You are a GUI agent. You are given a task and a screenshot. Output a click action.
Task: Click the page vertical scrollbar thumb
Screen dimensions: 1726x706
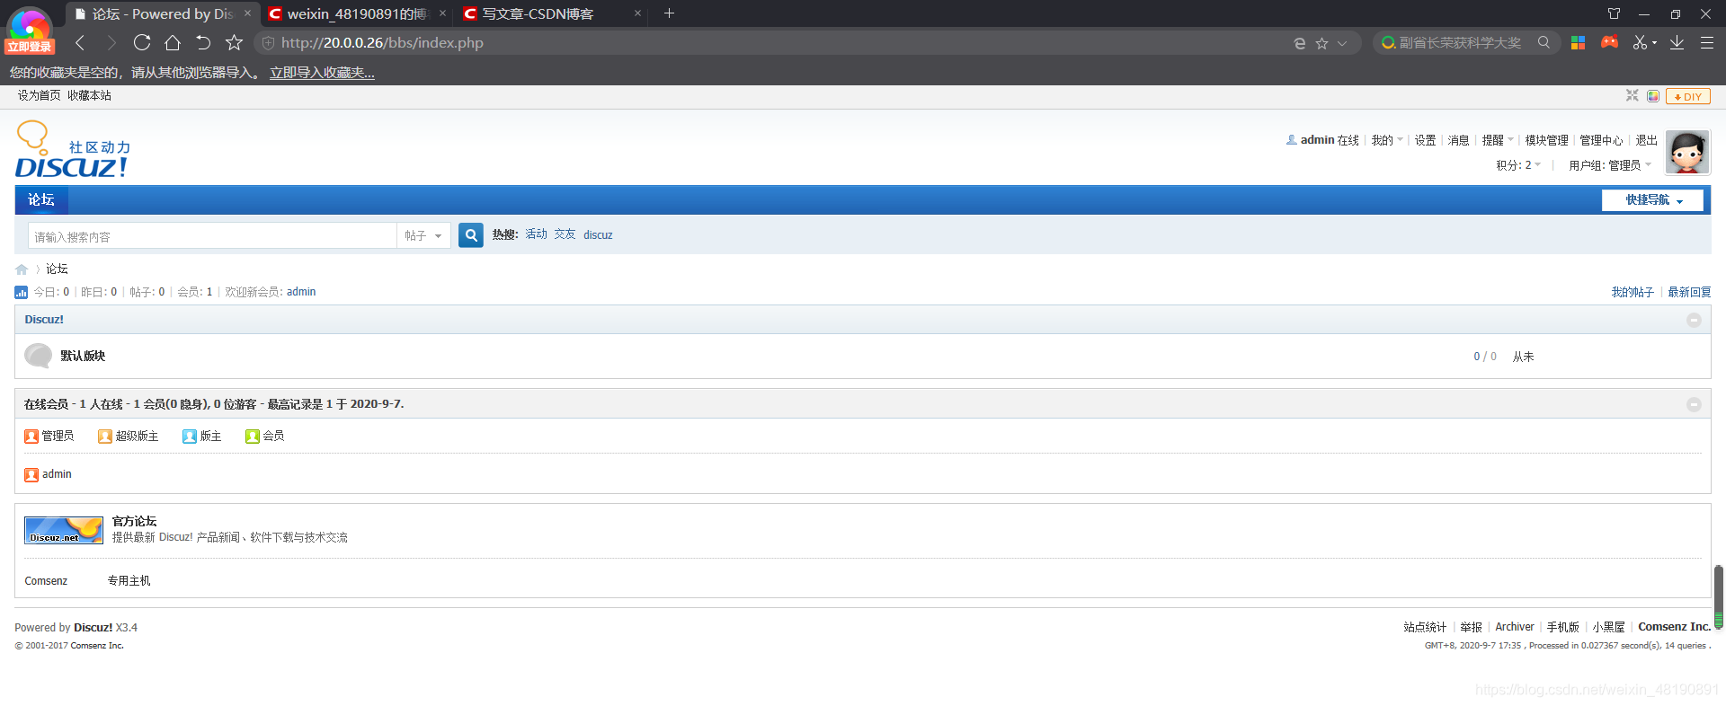click(x=1718, y=596)
